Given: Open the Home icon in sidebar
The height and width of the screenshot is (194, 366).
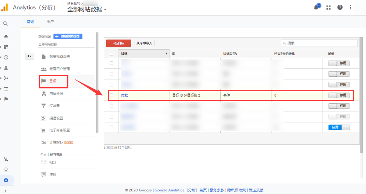Looking at the screenshot, I should pos(6,36).
